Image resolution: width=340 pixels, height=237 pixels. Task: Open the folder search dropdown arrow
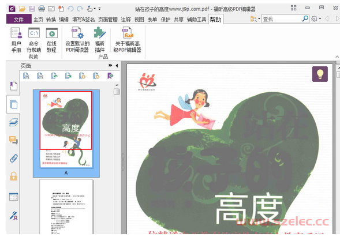coord(259,19)
